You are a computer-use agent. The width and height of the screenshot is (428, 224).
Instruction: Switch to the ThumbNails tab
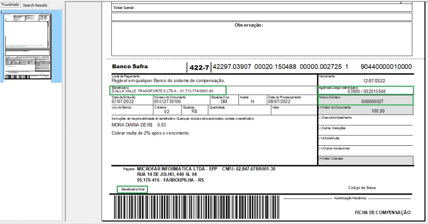(x=10, y=5)
